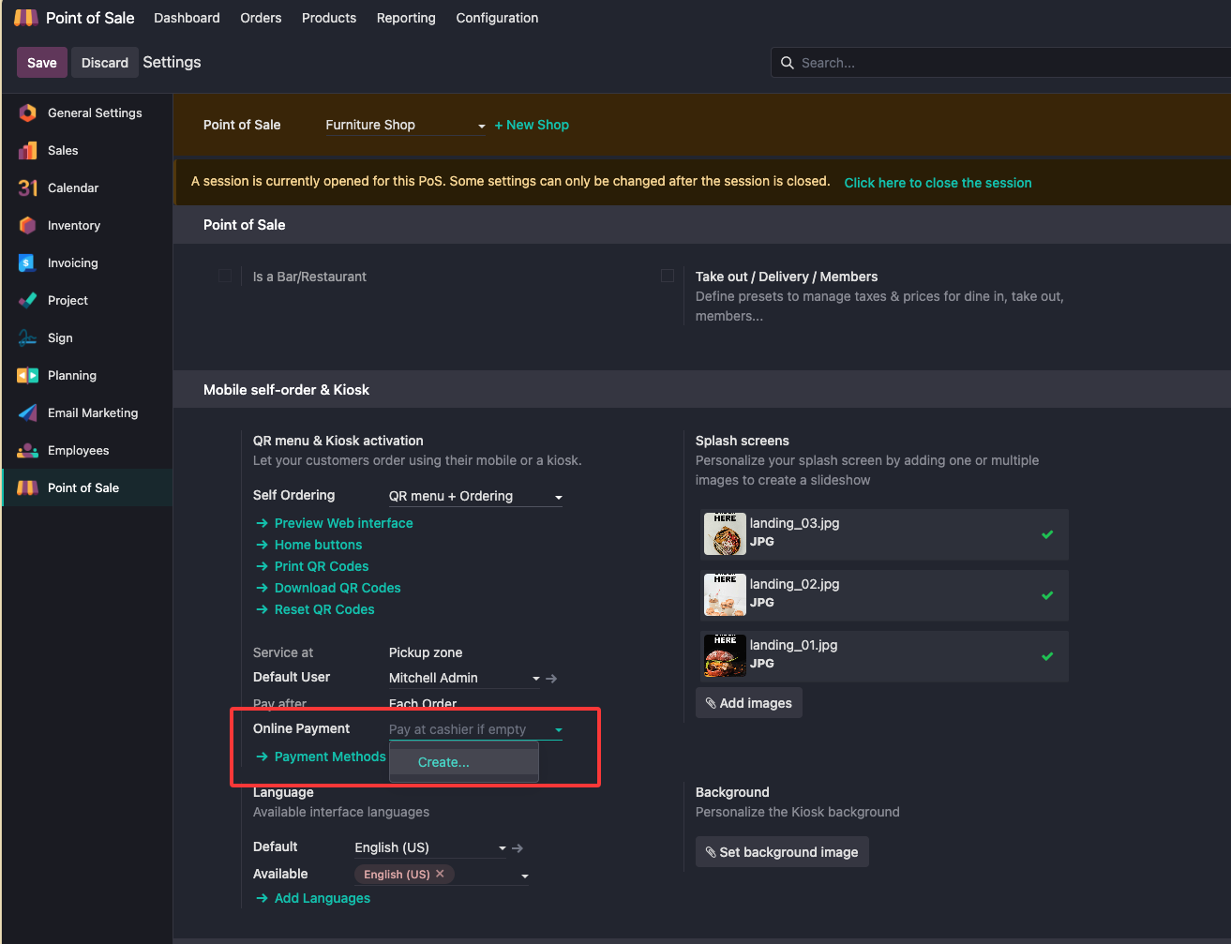The width and height of the screenshot is (1231, 944).
Task: Open the Dashboard menu
Action: pos(187,18)
